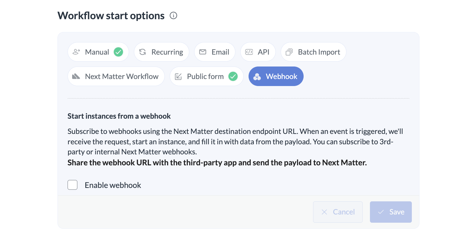
Task: Click the stacked pages icon on Batch Import
Action: 289,52
